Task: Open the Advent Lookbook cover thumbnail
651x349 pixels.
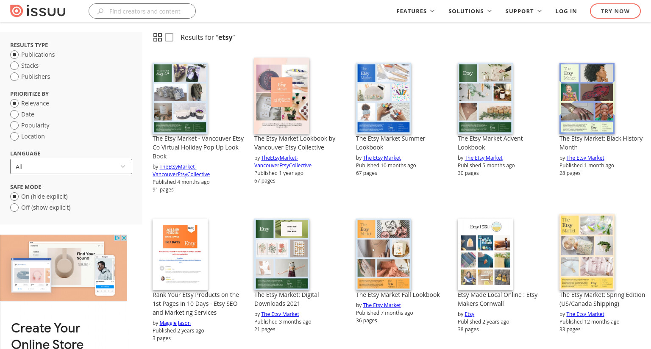Action: click(x=485, y=98)
